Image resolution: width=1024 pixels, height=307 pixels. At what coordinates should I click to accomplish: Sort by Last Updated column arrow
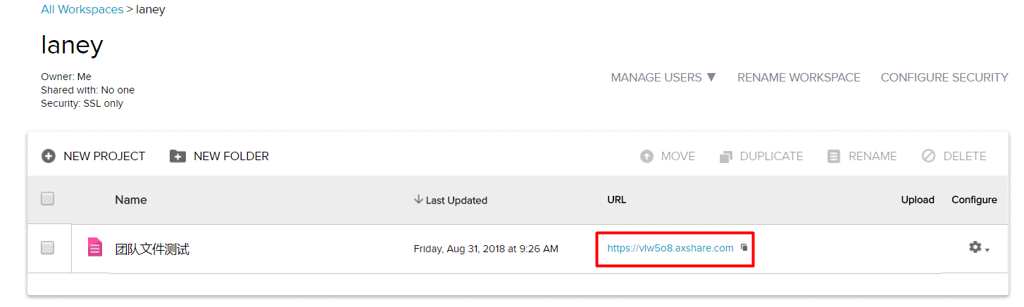pyautogui.click(x=418, y=200)
